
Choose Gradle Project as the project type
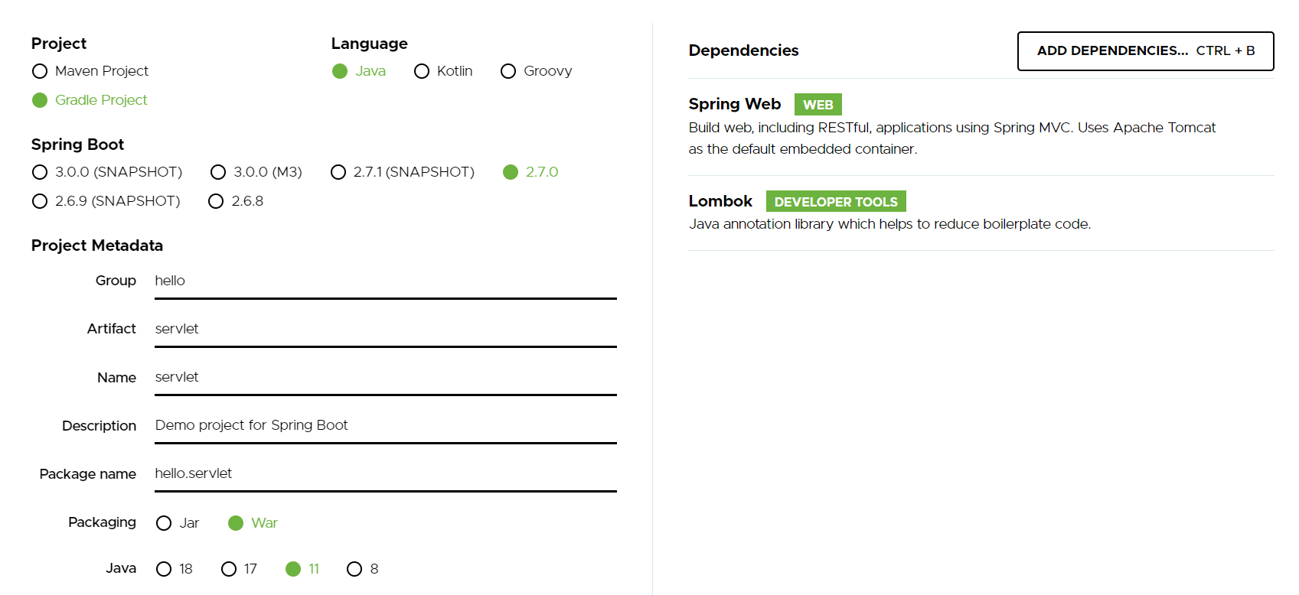point(90,100)
